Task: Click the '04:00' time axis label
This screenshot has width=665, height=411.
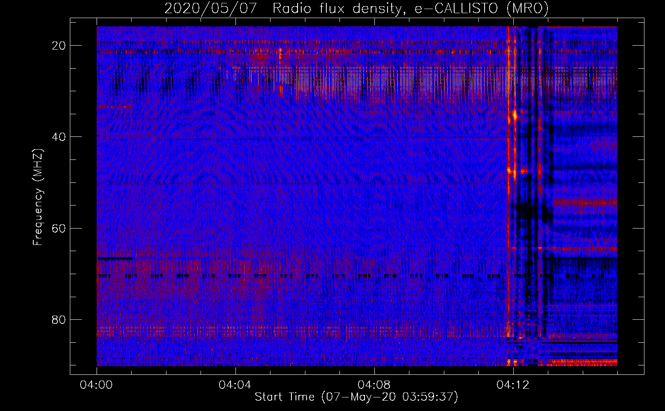Action: click(97, 385)
